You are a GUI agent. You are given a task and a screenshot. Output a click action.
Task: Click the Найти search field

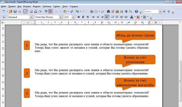(x=151, y=11)
